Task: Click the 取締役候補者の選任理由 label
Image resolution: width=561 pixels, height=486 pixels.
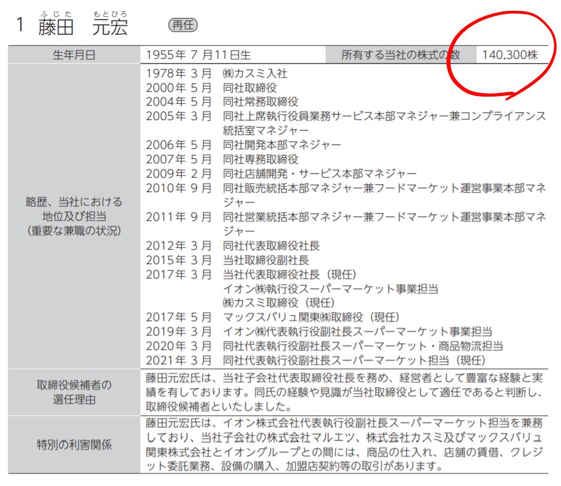Action: pyautogui.click(x=74, y=392)
